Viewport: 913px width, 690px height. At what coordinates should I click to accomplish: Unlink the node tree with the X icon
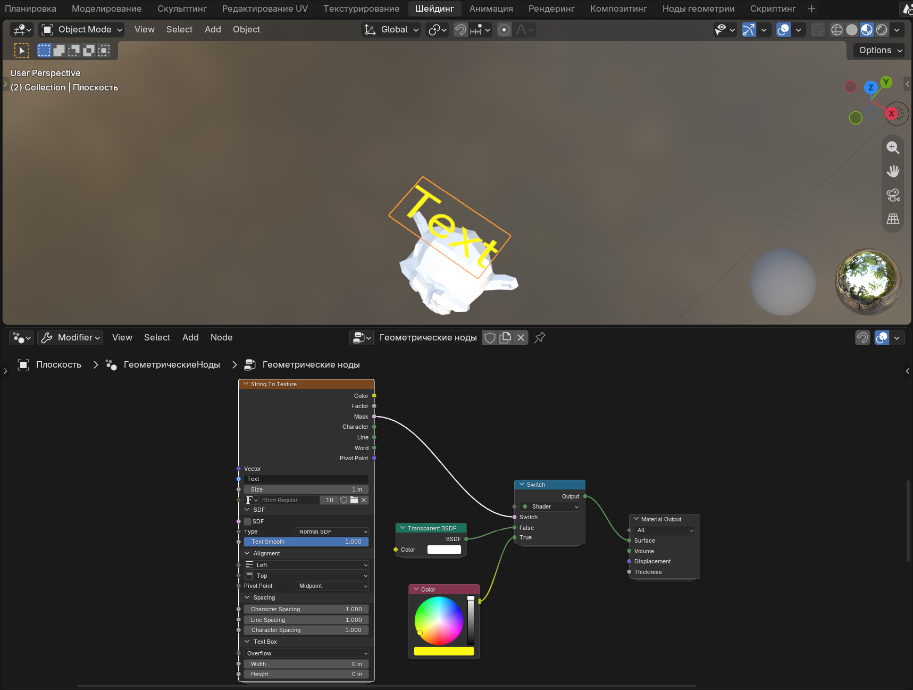[521, 337]
